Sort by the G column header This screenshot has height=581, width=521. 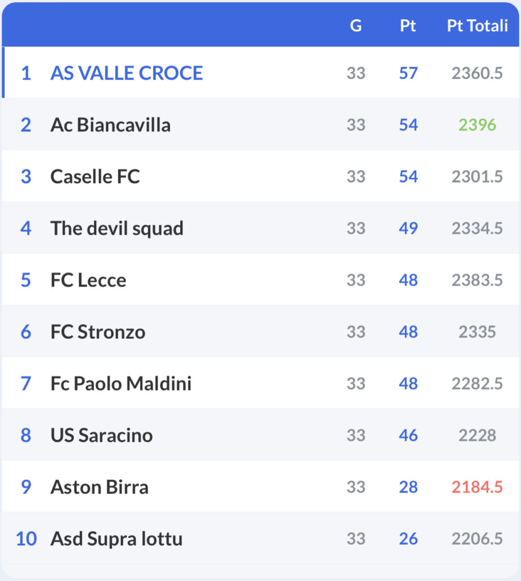pyautogui.click(x=355, y=26)
